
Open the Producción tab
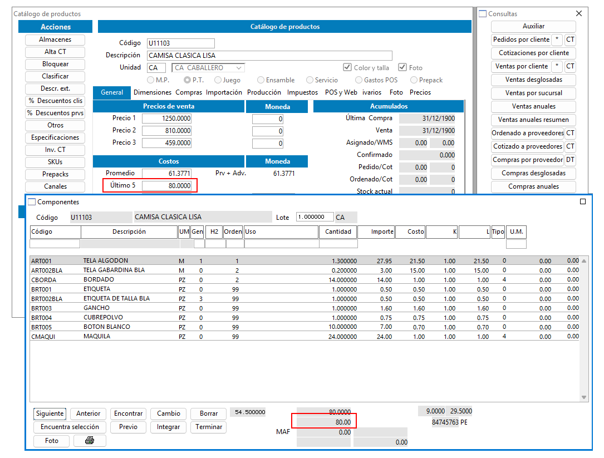click(264, 92)
